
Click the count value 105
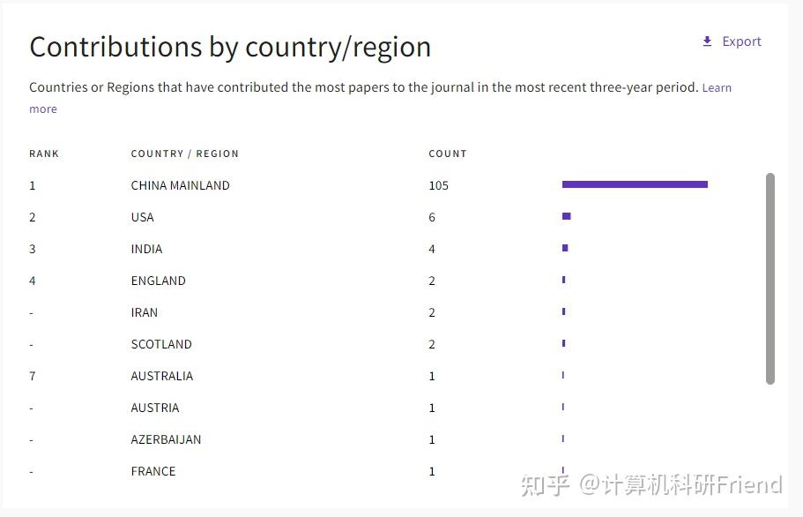pyautogui.click(x=438, y=185)
